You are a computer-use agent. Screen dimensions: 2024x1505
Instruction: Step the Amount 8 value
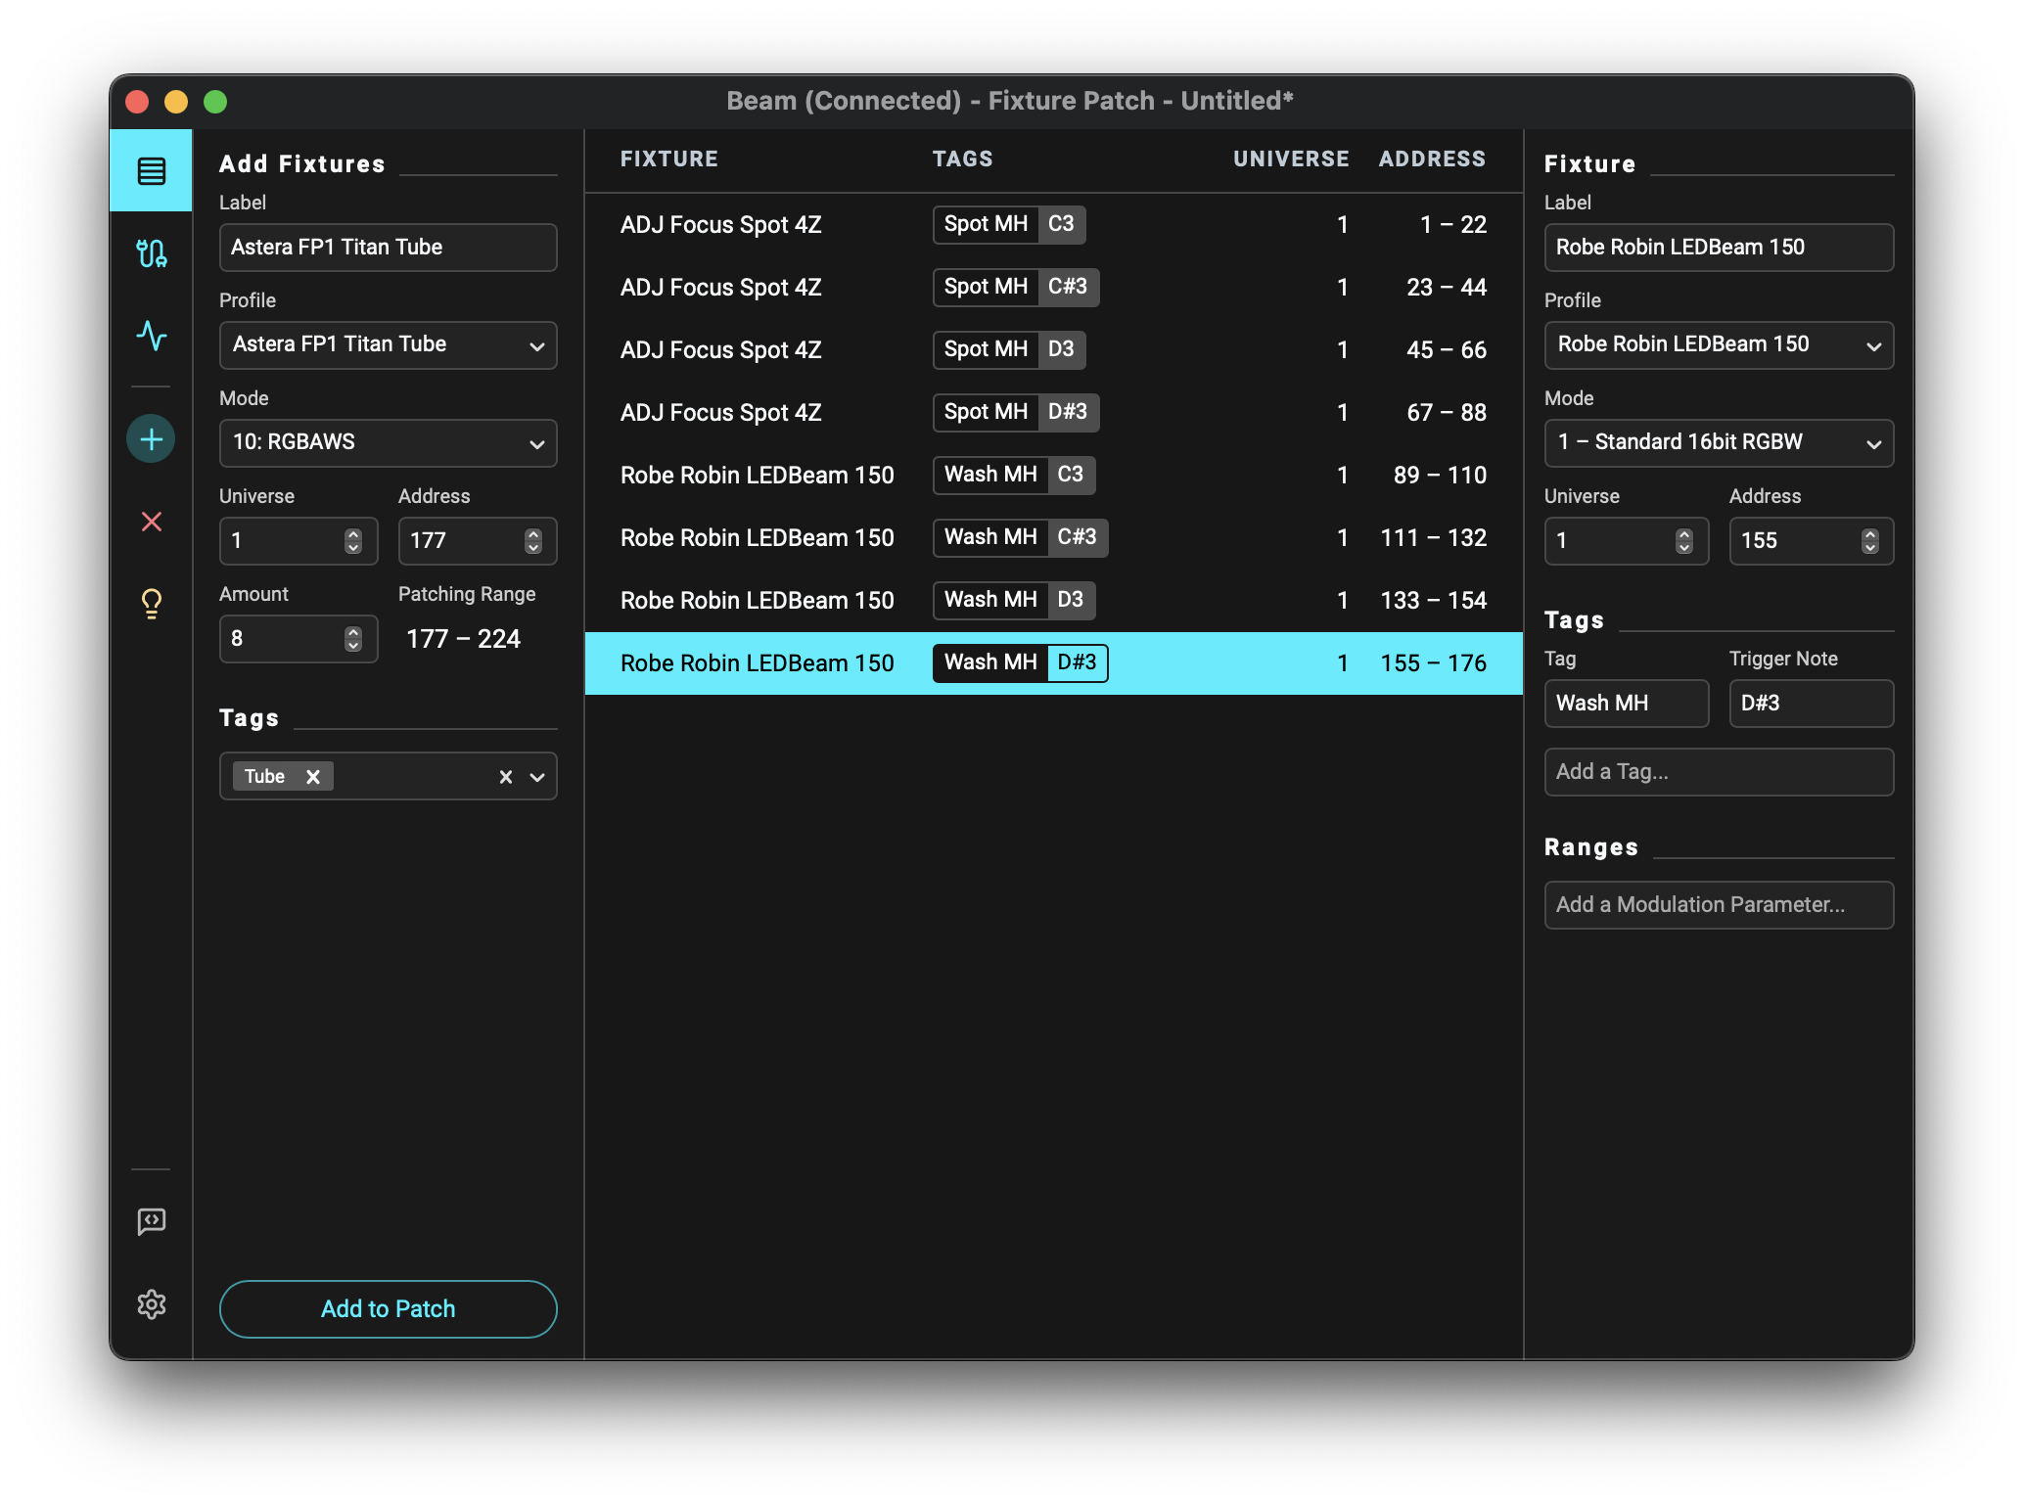coord(353,639)
